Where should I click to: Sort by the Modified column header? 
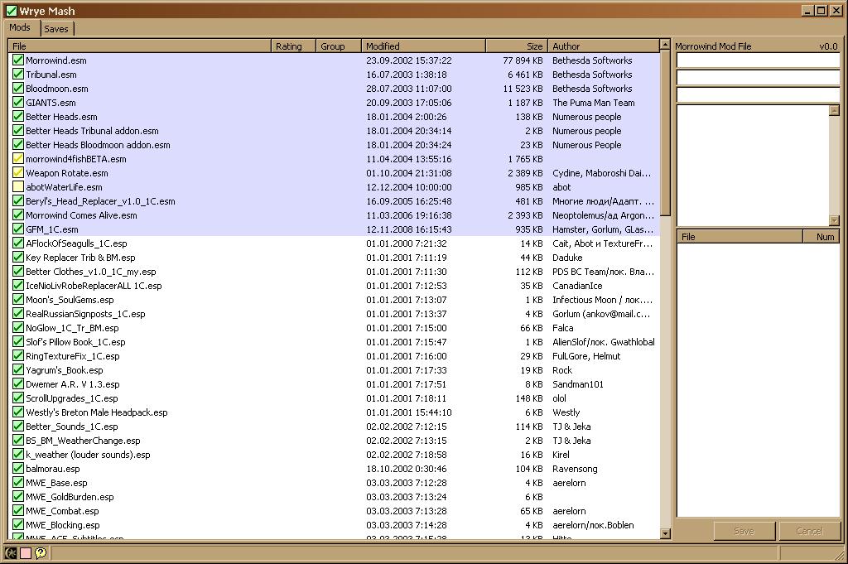(423, 46)
